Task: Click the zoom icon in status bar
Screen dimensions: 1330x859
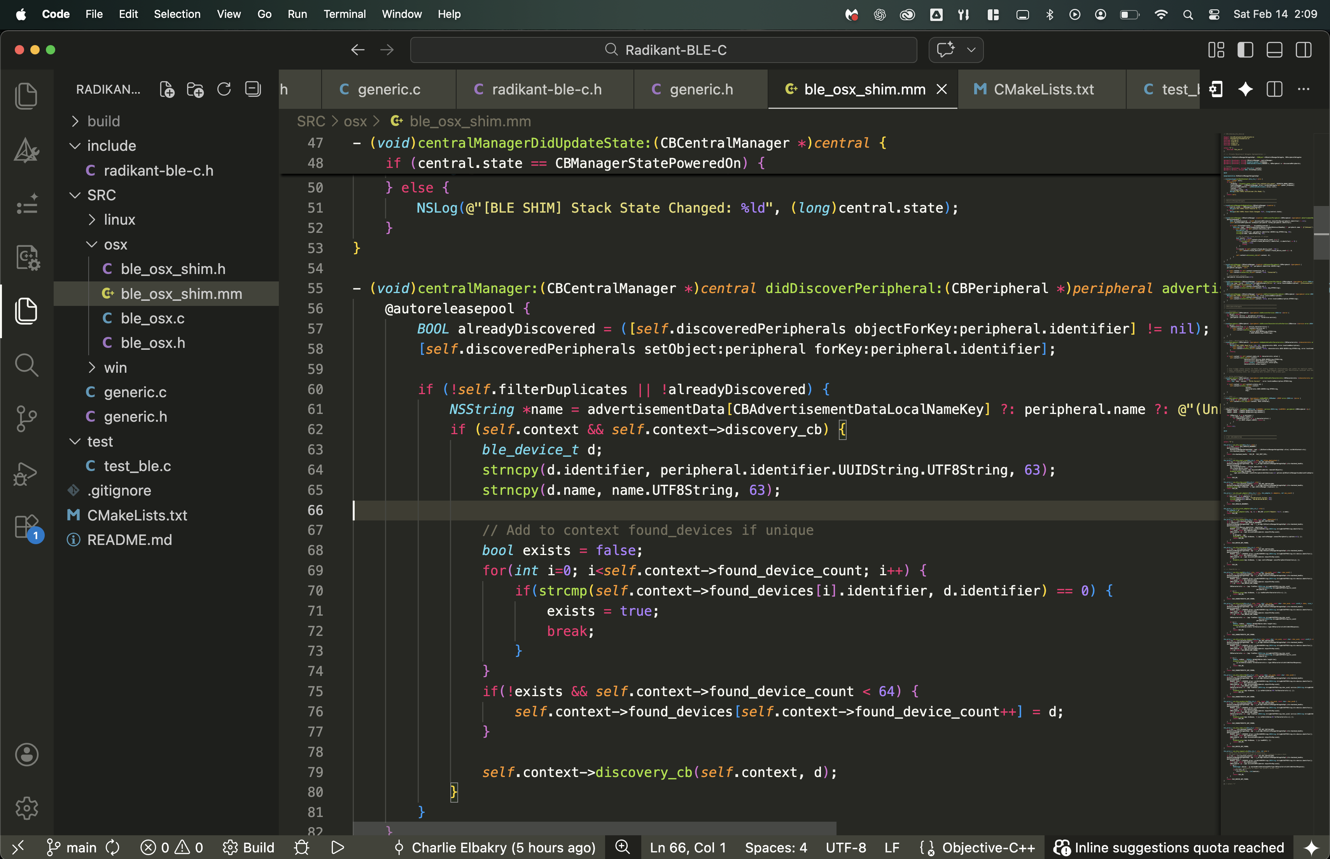Action: (x=622, y=847)
